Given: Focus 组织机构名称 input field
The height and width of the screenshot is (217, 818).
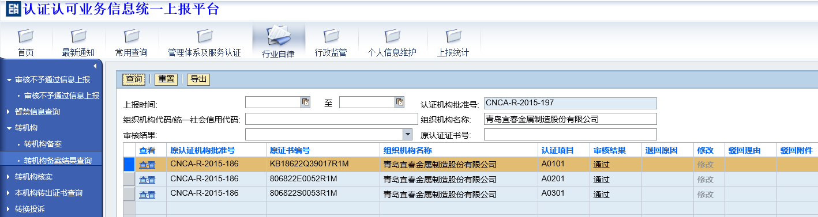Looking at the screenshot, I should [x=571, y=119].
